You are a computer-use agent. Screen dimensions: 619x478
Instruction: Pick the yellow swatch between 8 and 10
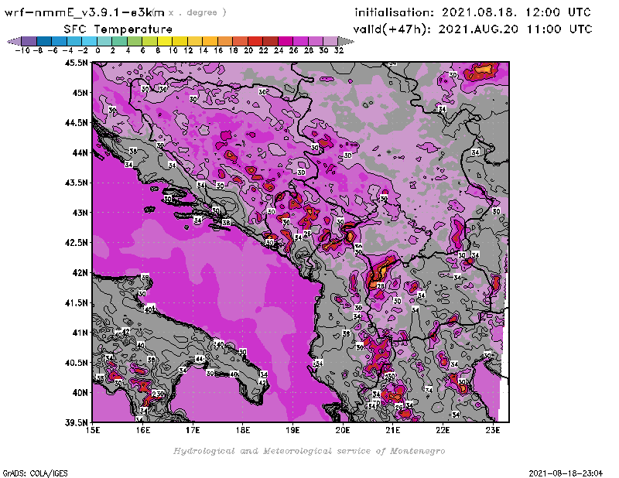[x=166, y=40]
